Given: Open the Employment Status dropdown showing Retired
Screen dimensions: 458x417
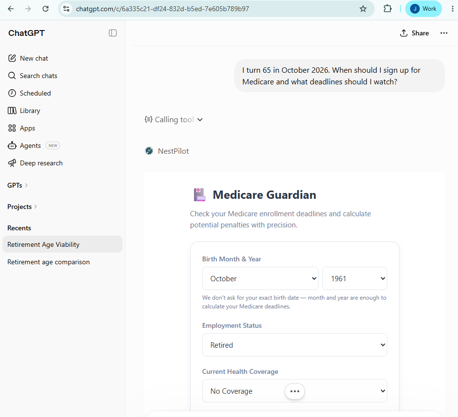Looking at the screenshot, I should (x=295, y=345).
